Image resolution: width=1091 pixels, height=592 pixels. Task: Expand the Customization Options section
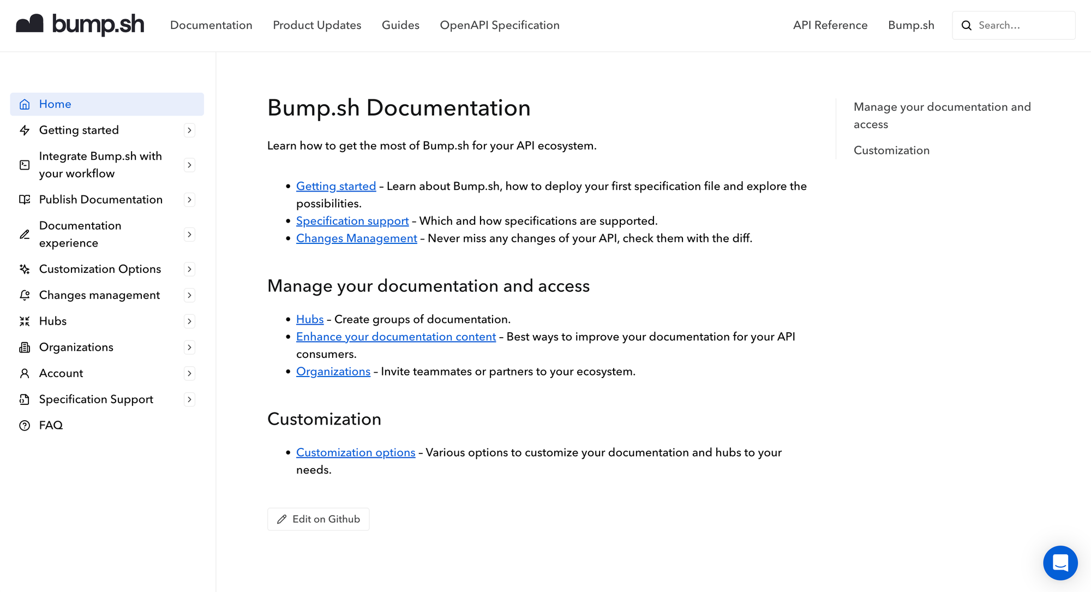pos(189,269)
